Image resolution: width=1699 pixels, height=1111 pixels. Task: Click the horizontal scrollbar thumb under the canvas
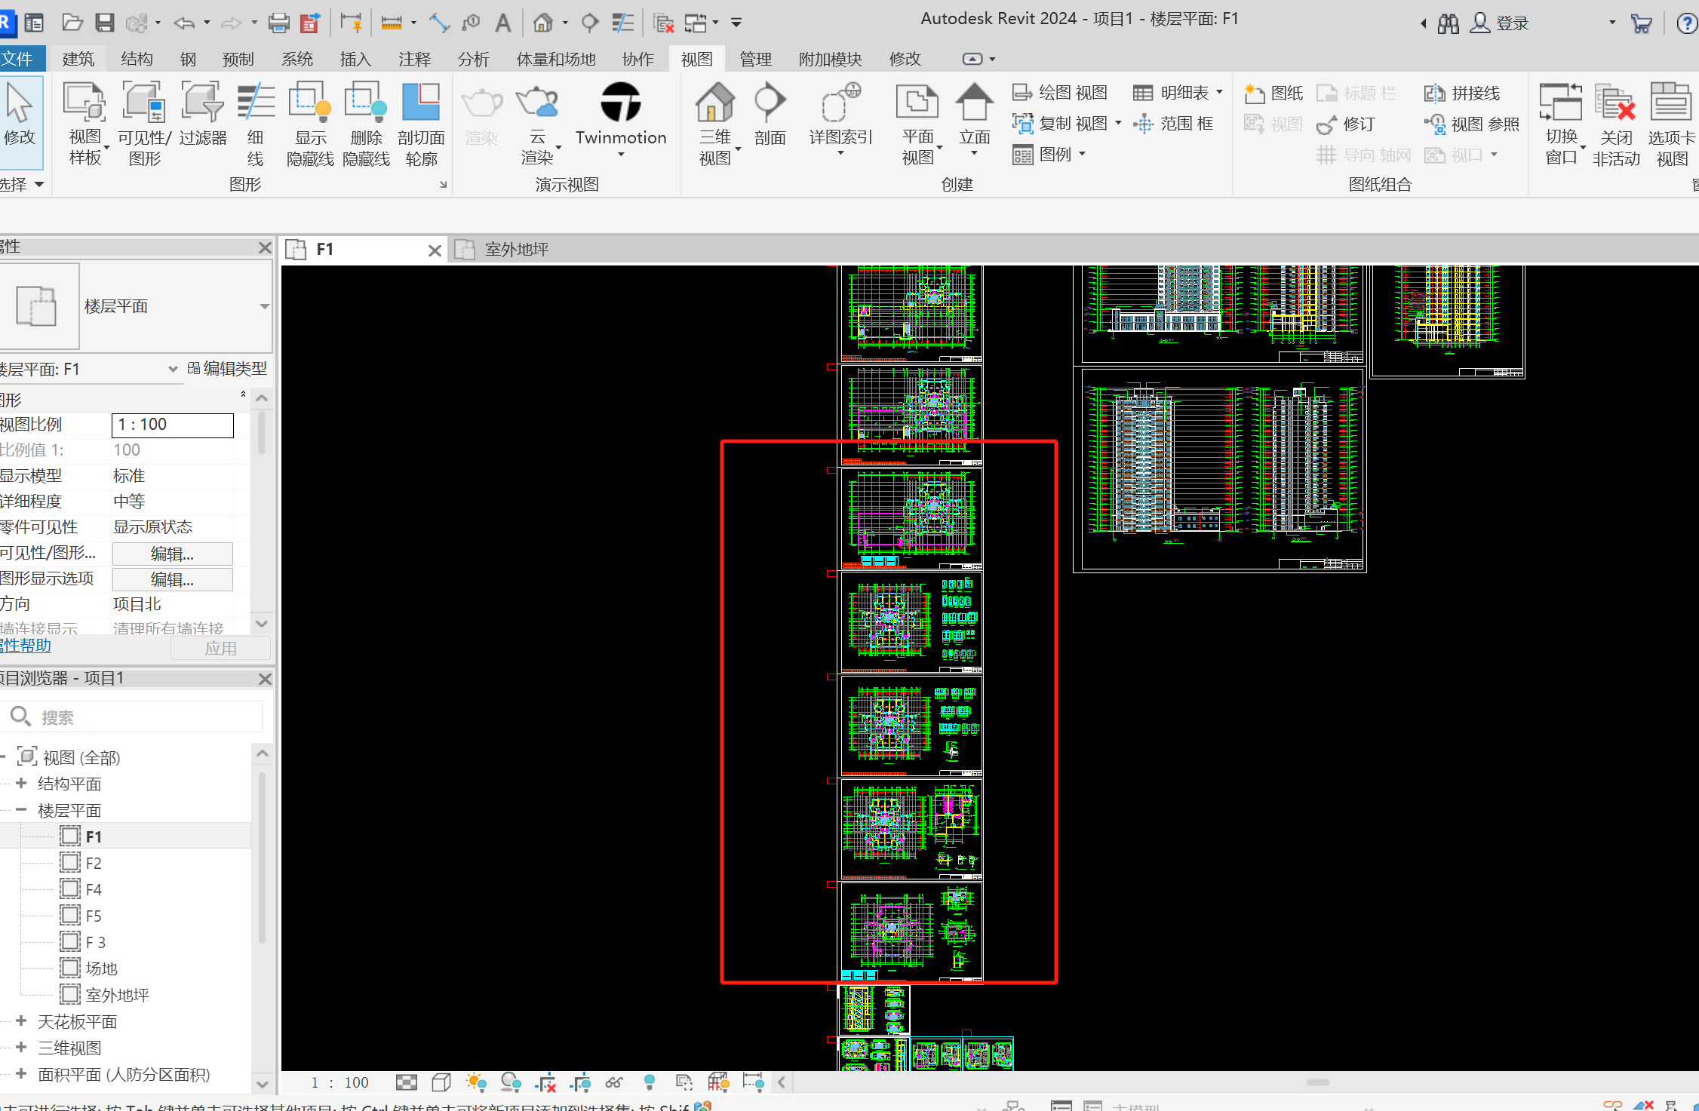[1318, 1082]
